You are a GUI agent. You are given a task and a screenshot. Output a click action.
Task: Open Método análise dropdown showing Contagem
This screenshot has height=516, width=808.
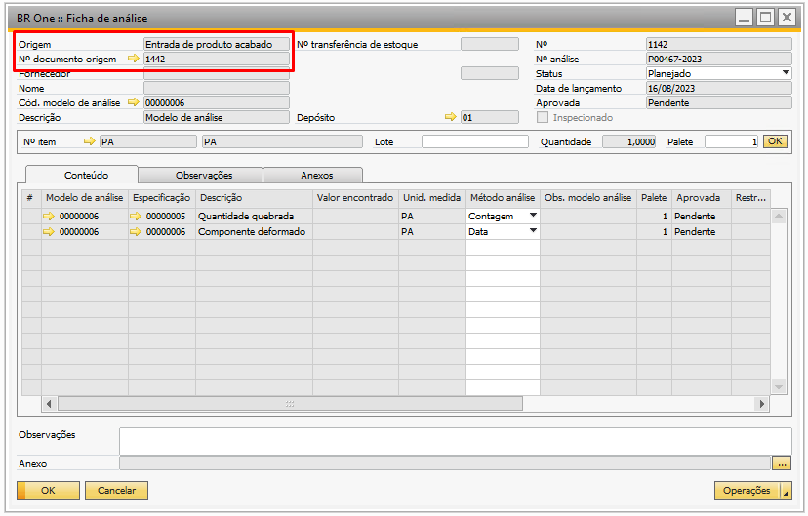(x=533, y=217)
